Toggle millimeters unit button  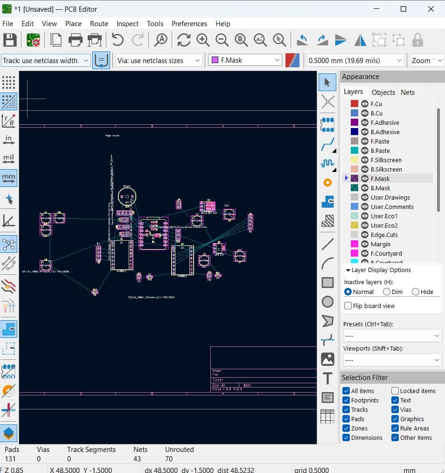(8, 178)
